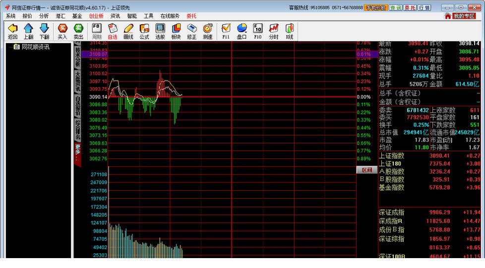Select the A股指数 row
Viewport: 485px width, 268px height.
pyautogui.click(x=429, y=172)
